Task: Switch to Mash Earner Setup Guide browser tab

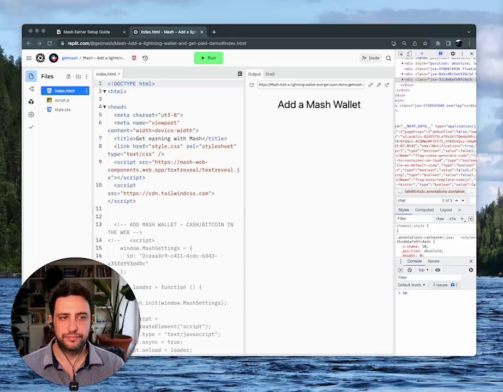Action: 87,32
